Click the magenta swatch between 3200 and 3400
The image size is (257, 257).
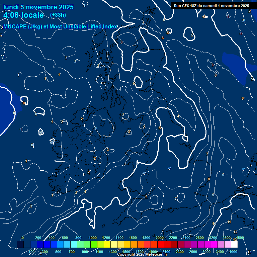214,244
